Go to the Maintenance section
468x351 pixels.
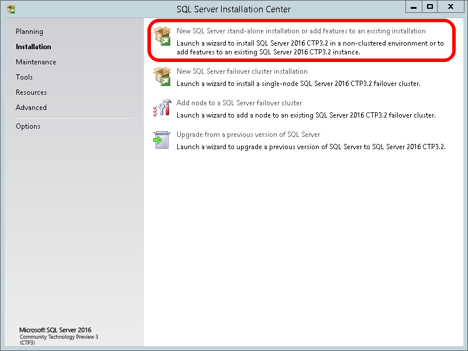coord(36,62)
